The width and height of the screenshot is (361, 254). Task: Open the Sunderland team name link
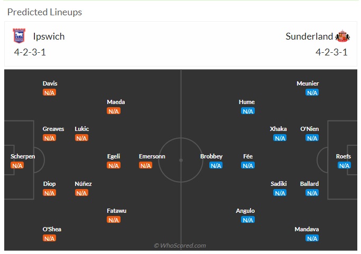(x=309, y=36)
